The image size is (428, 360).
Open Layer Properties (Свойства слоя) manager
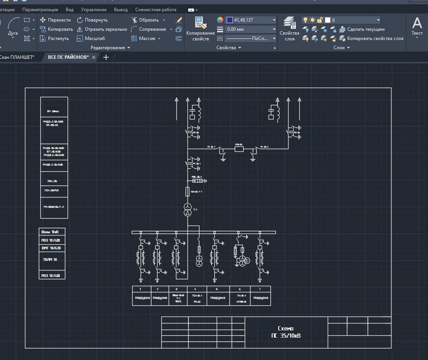[289, 29]
